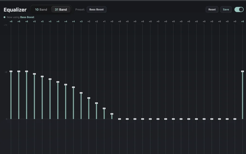Disable the equalizer with the power switch
246x154 pixels.
tap(239, 9)
